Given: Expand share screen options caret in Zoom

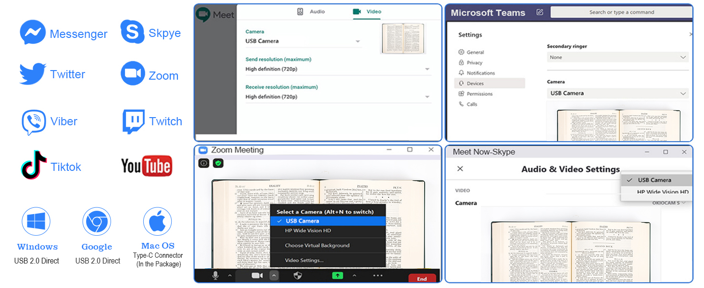Looking at the screenshot, I should [x=354, y=276].
